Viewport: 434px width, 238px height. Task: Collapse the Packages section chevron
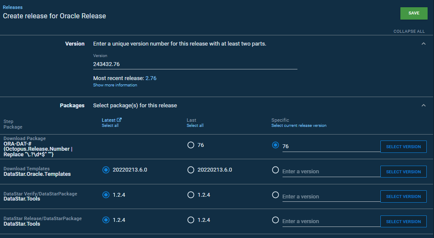coord(423,105)
